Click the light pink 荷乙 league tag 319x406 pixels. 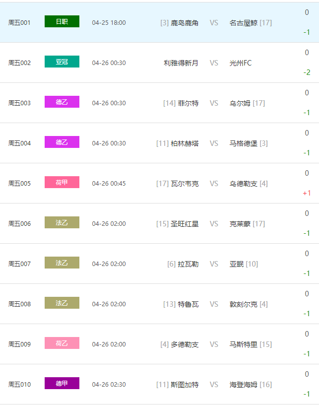[x=62, y=343]
